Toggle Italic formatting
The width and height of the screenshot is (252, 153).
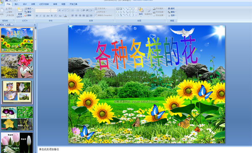(40, 16)
